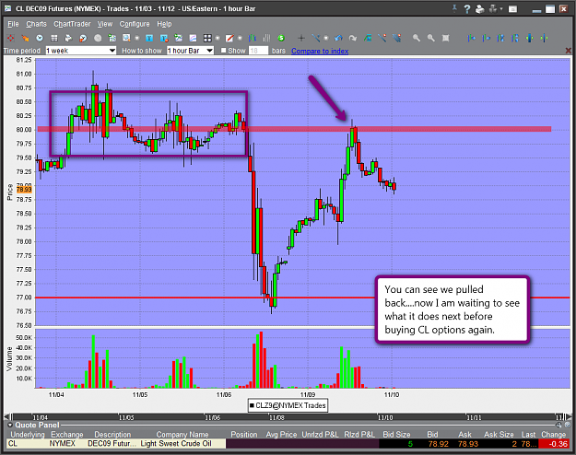Click the four-squares chart layout icon
This screenshot has width=576, height=455.
click(207, 38)
